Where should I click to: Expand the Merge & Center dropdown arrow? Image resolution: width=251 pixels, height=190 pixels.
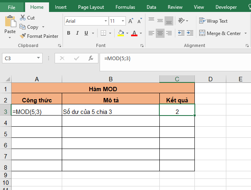[x=245, y=33]
